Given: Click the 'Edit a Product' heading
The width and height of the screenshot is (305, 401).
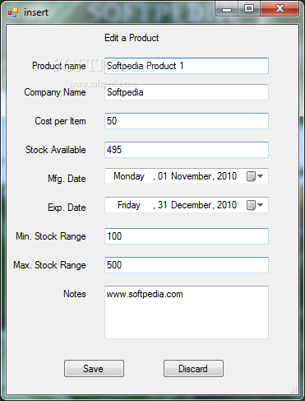Looking at the screenshot, I should (132, 38).
